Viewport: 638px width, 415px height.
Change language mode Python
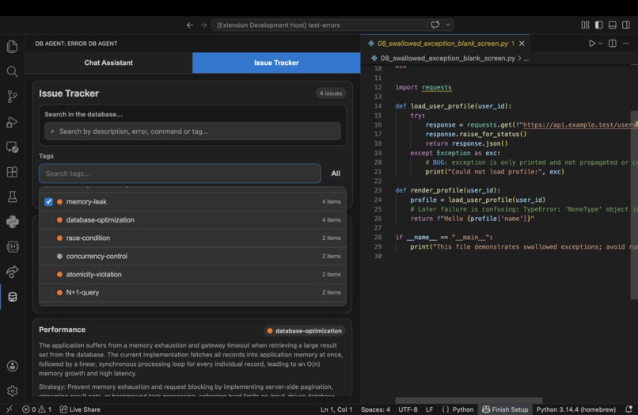pos(463,409)
